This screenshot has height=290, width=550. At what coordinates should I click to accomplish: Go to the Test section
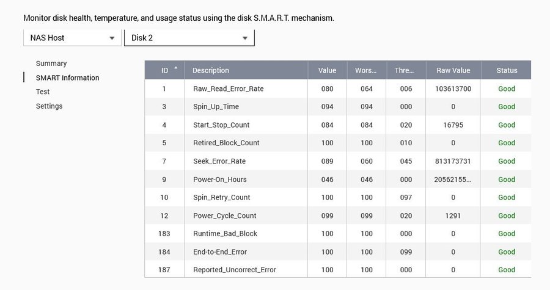(43, 92)
